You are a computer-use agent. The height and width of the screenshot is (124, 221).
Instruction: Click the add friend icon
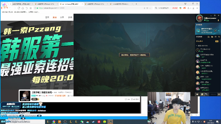209,37
